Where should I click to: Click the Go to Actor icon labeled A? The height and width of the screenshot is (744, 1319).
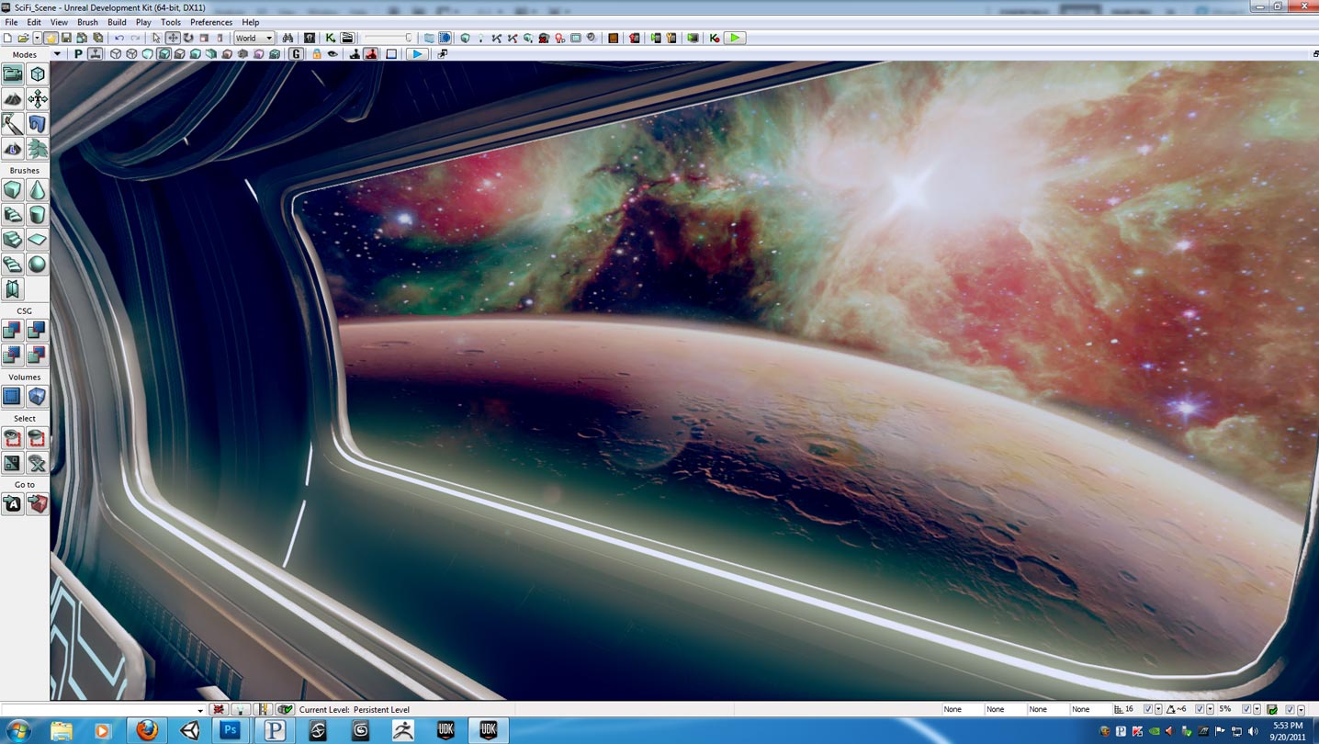click(13, 504)
